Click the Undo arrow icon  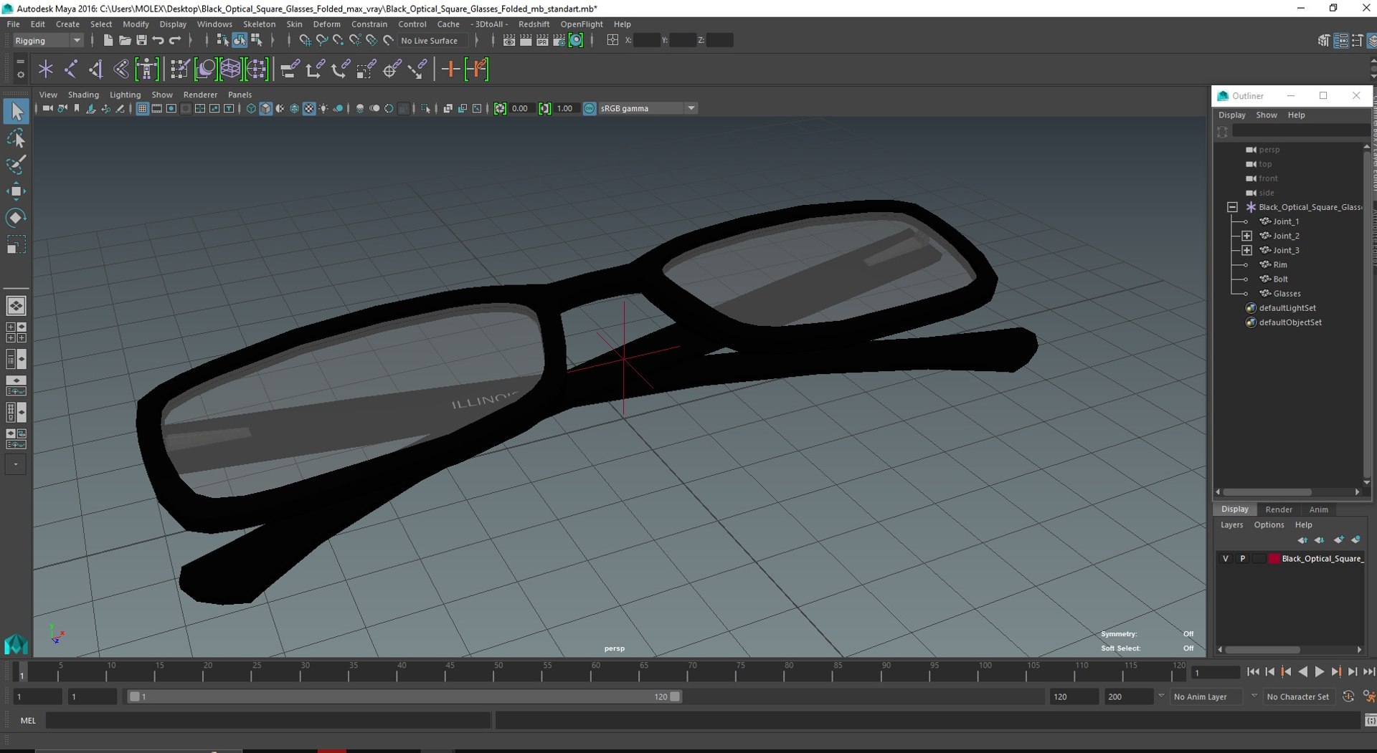tap(158, 41)
